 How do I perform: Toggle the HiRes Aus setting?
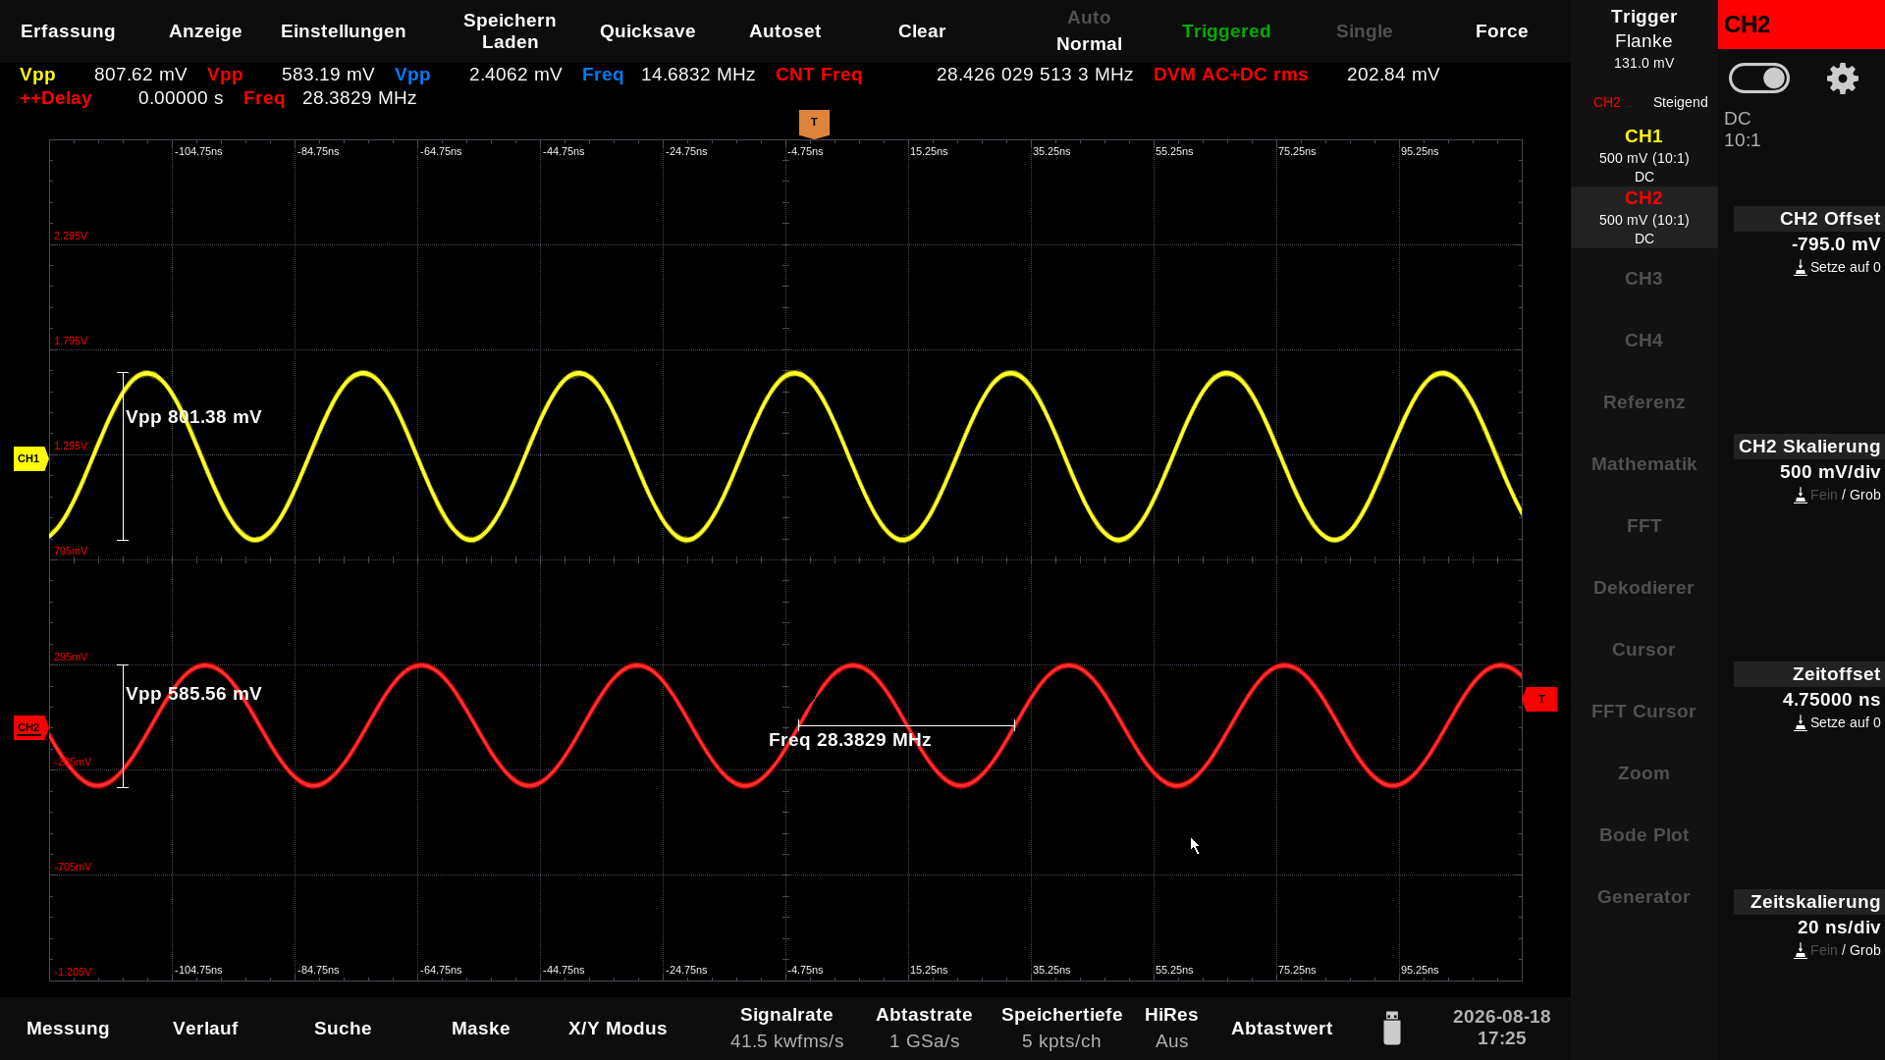1171,1028
